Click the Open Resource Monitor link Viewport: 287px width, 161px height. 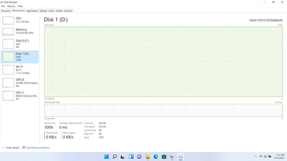38,148
